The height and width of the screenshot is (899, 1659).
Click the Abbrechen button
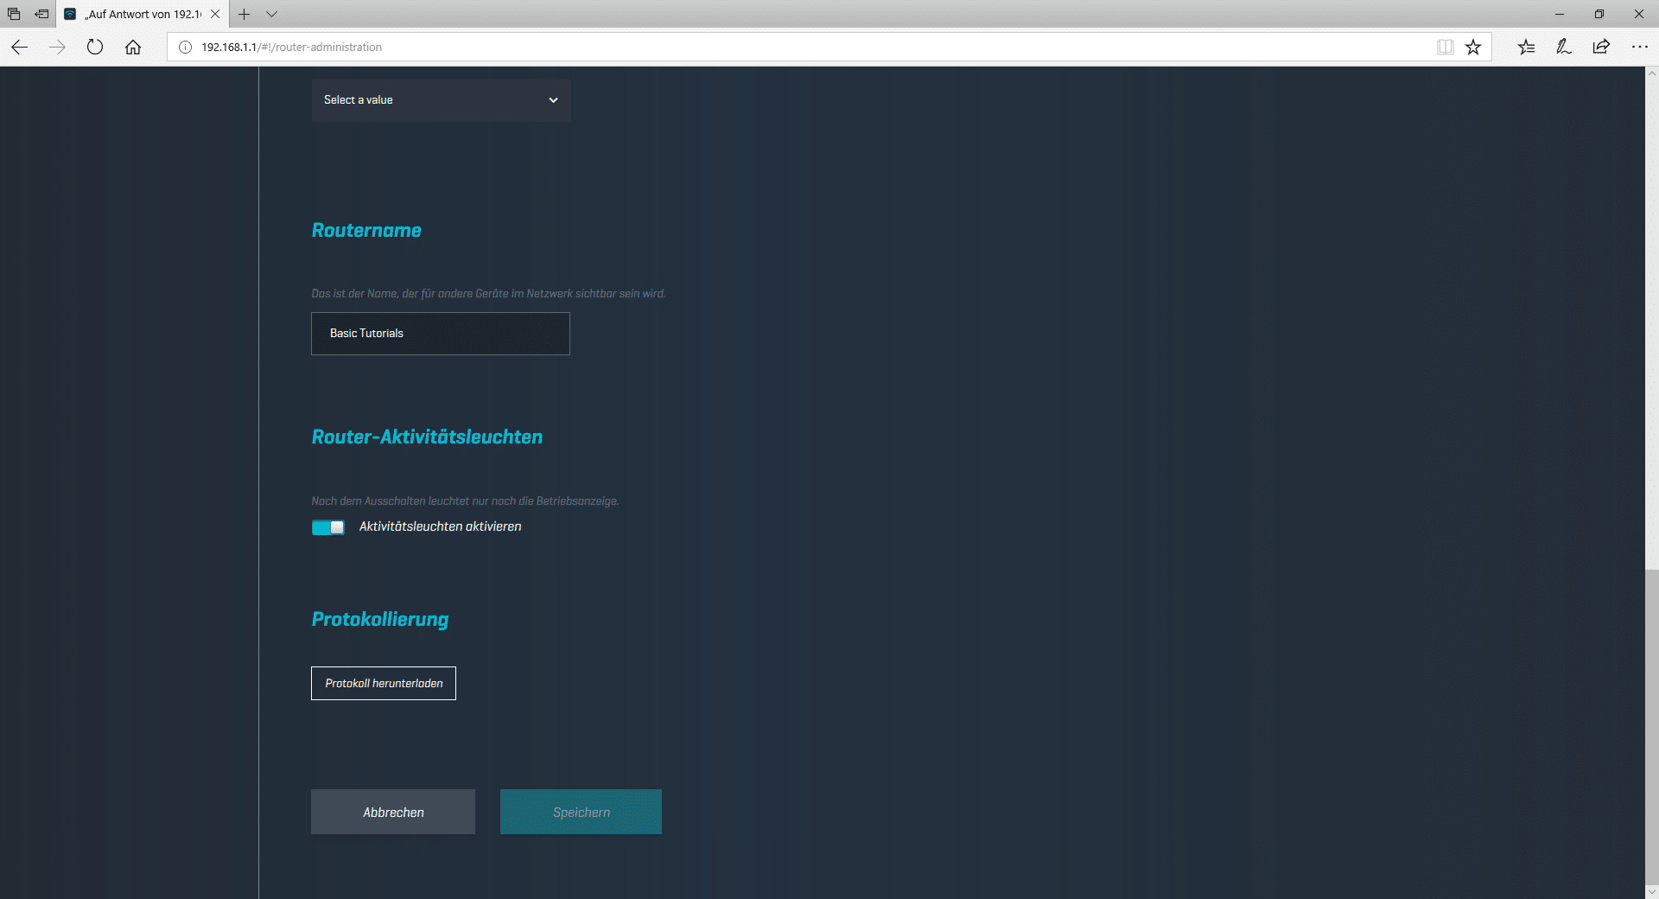393,812
